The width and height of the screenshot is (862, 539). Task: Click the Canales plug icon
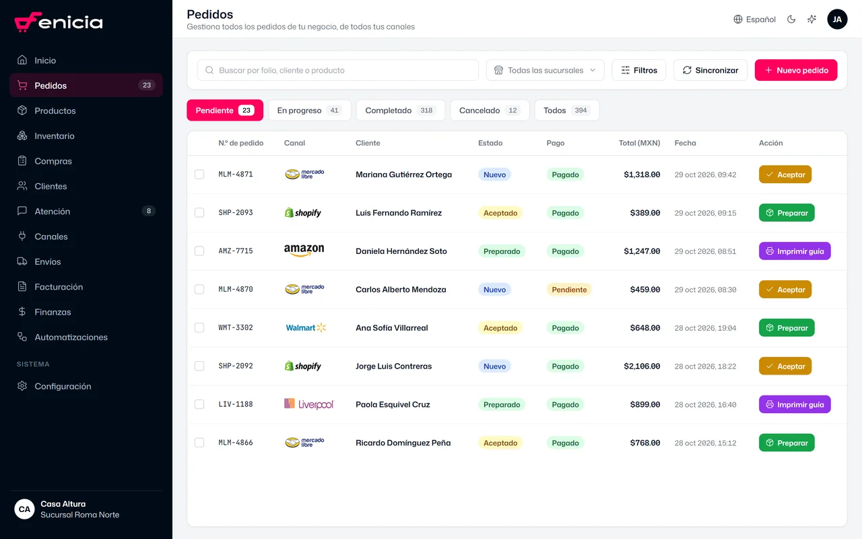tap(22, 236)
